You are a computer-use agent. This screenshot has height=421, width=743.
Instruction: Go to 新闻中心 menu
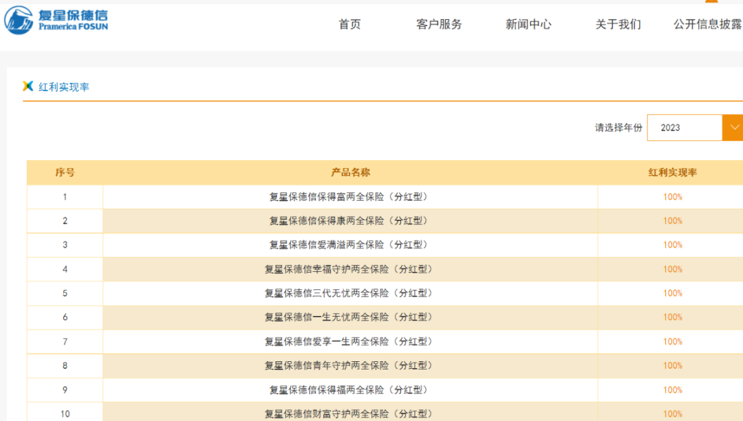click(x=528, y=24)
